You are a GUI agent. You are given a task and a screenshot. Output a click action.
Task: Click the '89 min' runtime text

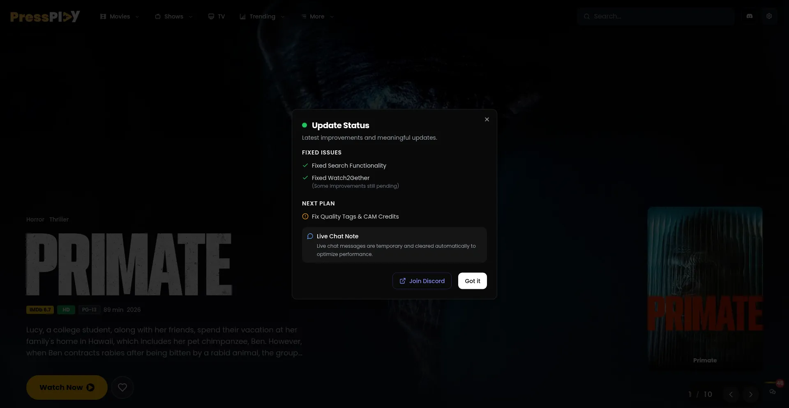[113, 310]
